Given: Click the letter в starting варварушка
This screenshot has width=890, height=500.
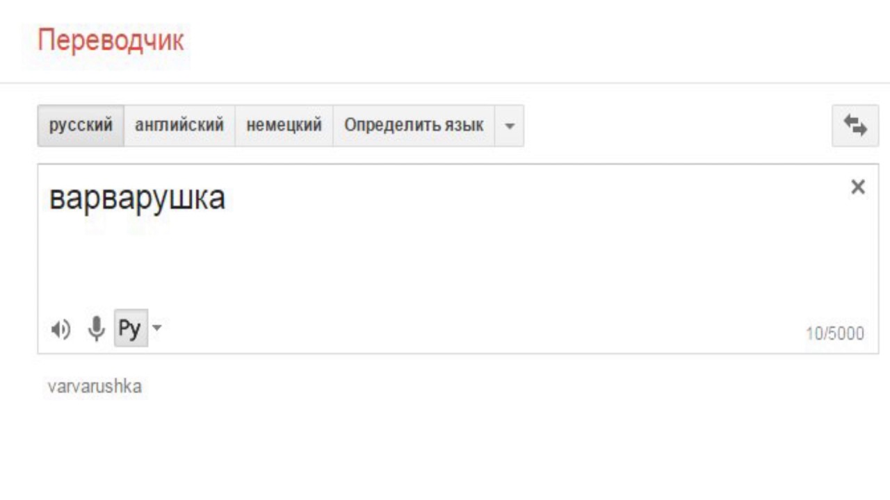Looking at the screenshot, I should (56, 200).
